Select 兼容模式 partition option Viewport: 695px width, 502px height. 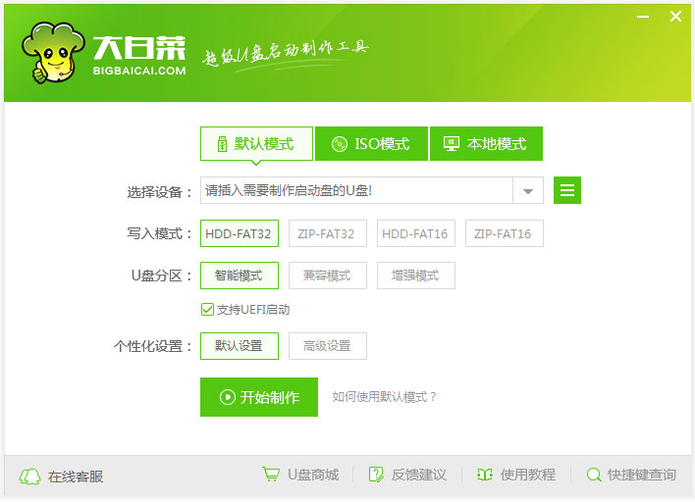[327, 276]
